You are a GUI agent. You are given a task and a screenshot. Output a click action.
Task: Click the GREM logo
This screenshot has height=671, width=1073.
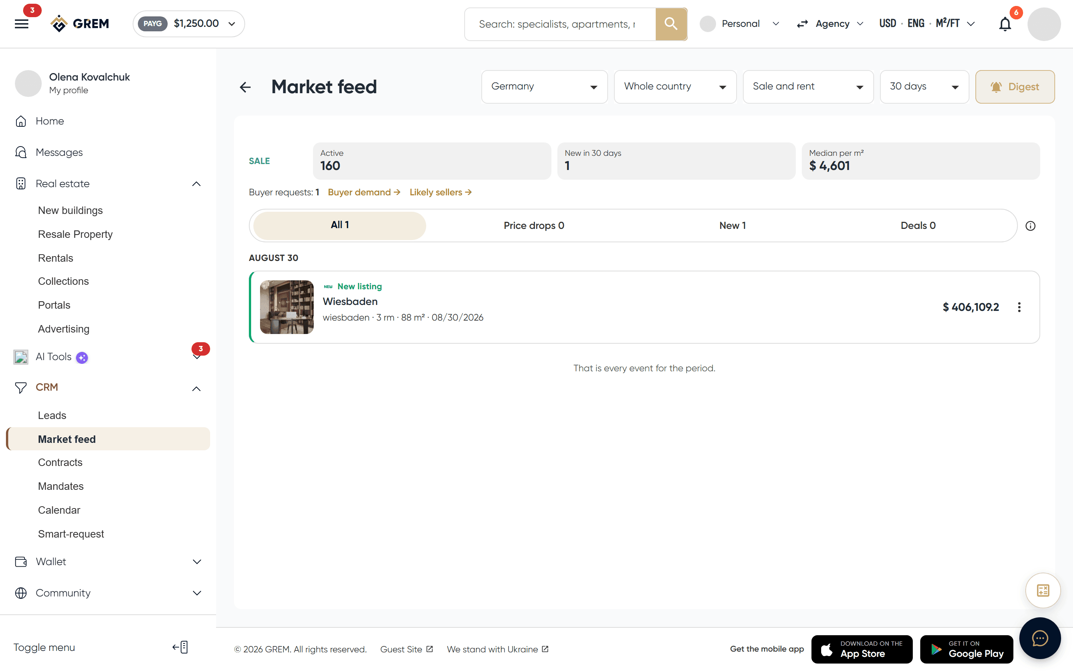pos(80,23)
